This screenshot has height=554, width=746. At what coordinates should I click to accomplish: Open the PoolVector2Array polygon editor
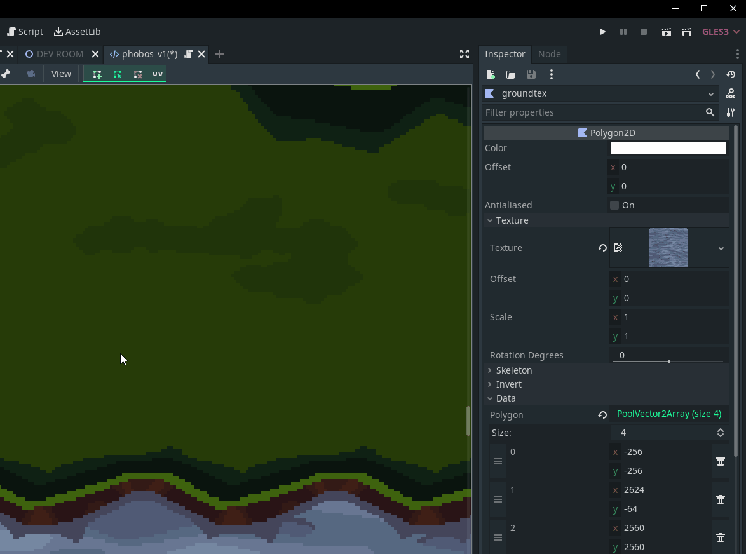point(668,414)
